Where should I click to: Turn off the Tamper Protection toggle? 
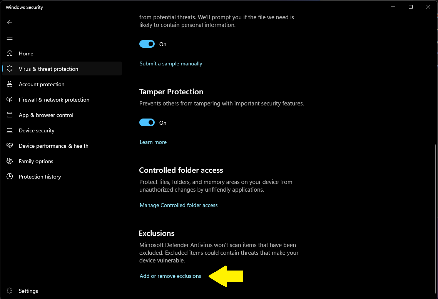pos(147,123)
